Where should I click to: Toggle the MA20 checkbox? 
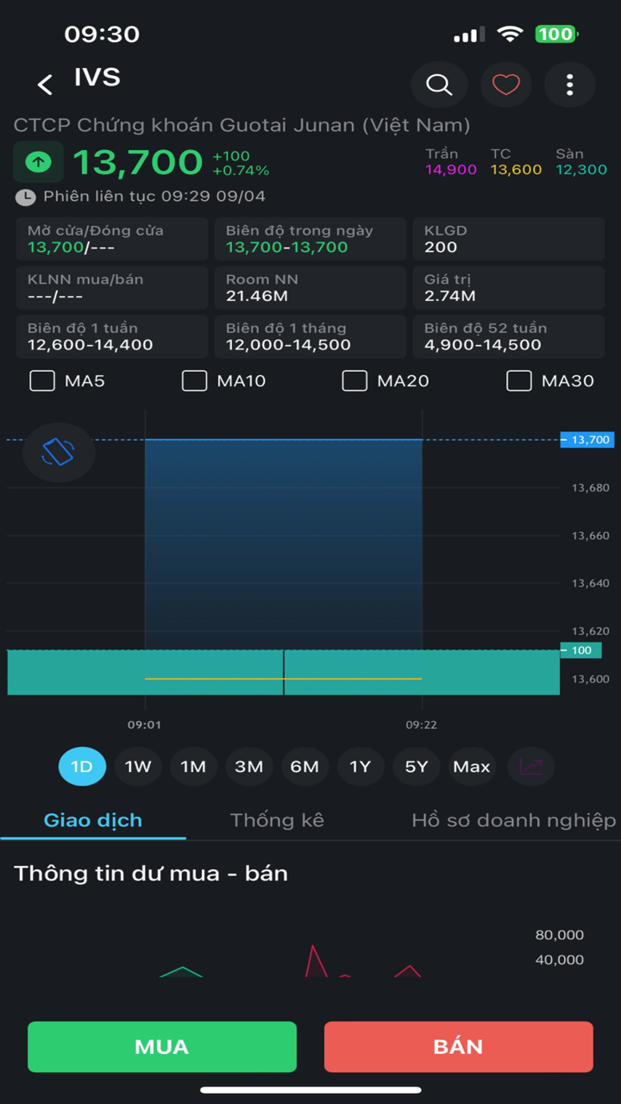click(x=354, y=380)
